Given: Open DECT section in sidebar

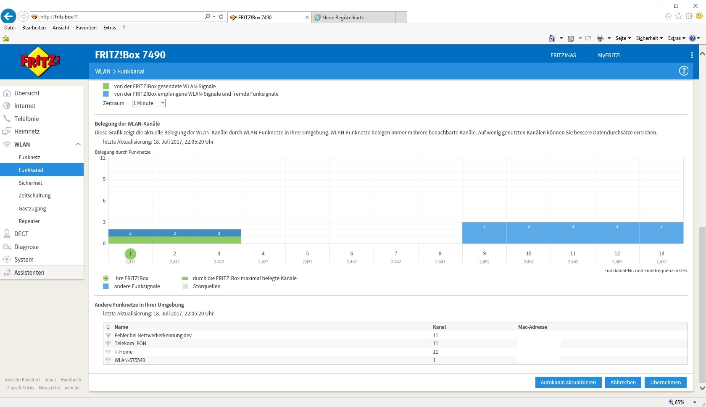Looking at the screenshot, I should (21, 234).
